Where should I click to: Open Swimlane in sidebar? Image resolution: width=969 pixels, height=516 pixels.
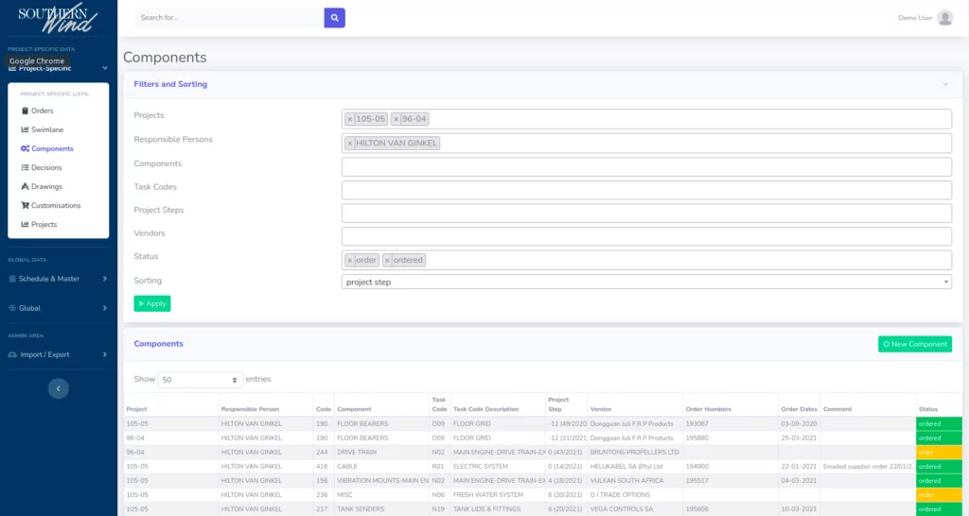coord(42,129)
